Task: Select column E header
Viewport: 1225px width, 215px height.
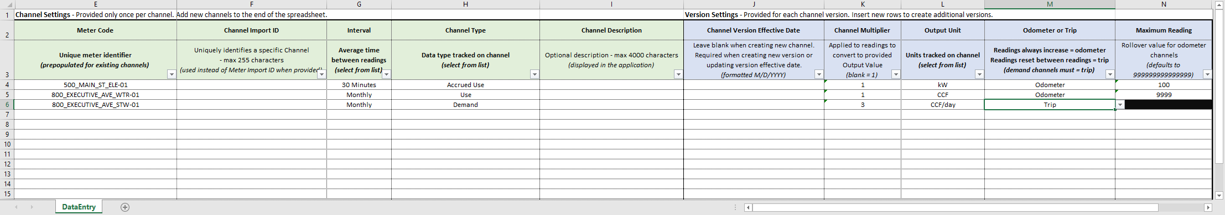Action: pos(95,4)
